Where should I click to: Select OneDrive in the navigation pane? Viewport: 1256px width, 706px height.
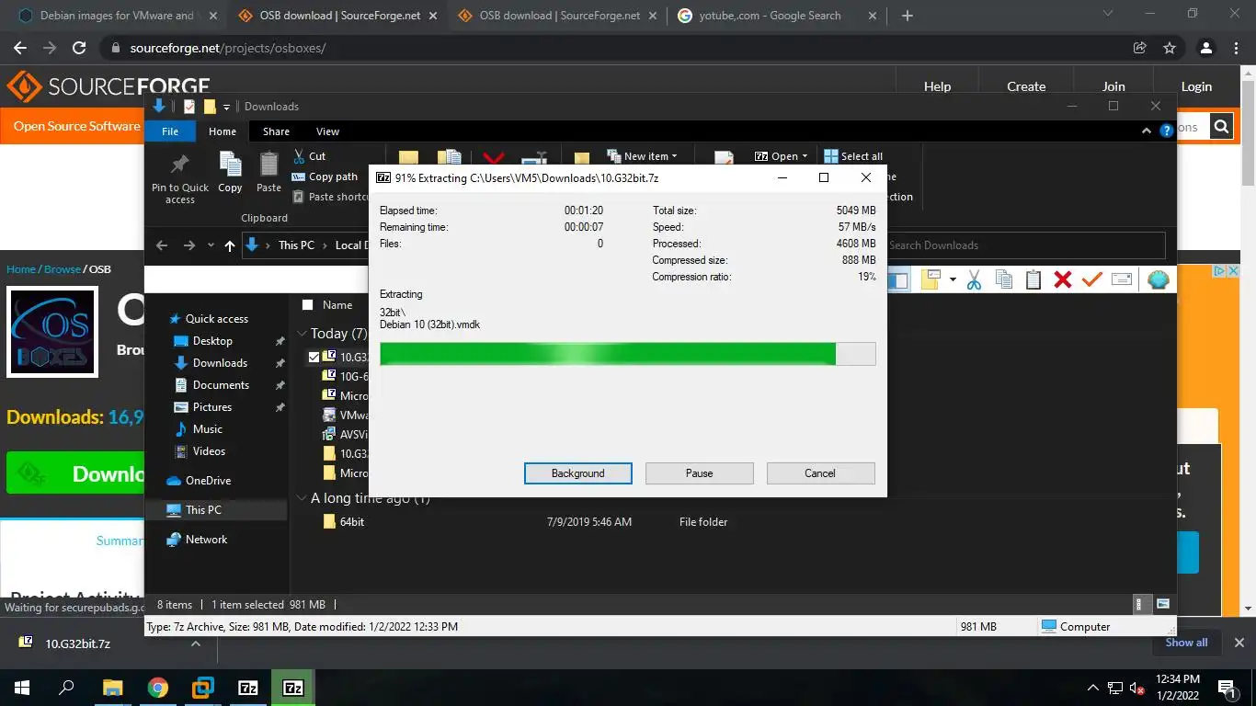(x=208, y=481)
